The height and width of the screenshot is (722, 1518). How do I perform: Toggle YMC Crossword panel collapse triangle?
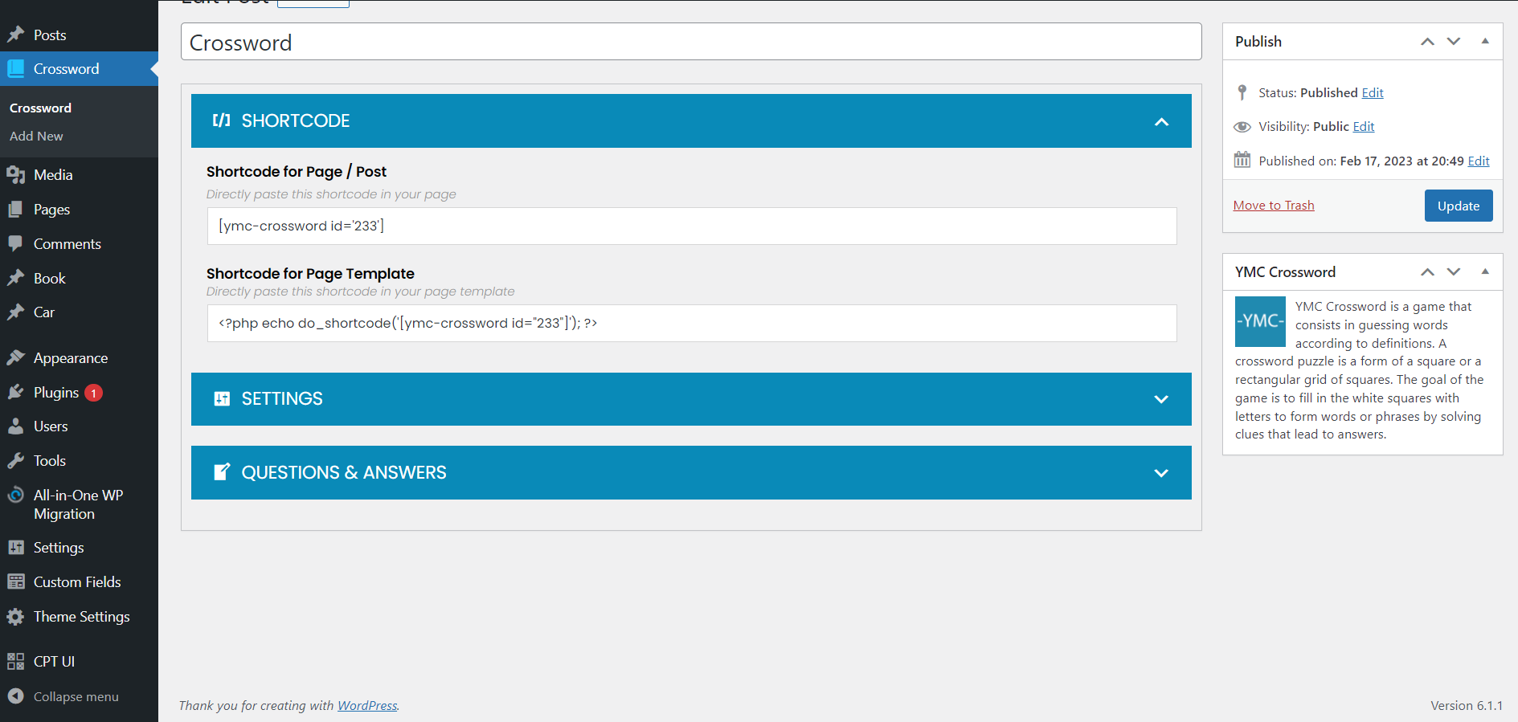coord(1485,271)
